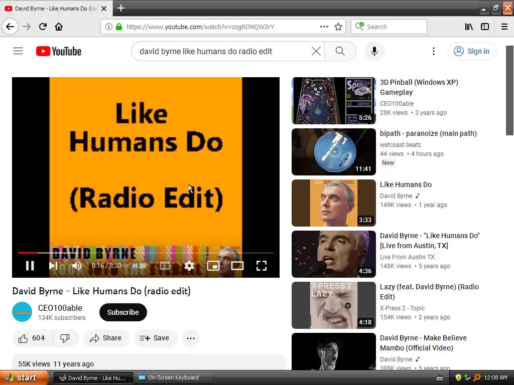The height and width of the screenshot is (385, 514).
Task: Open Lazy feat. David Byrne thumbnail
Action: [333, 305]
